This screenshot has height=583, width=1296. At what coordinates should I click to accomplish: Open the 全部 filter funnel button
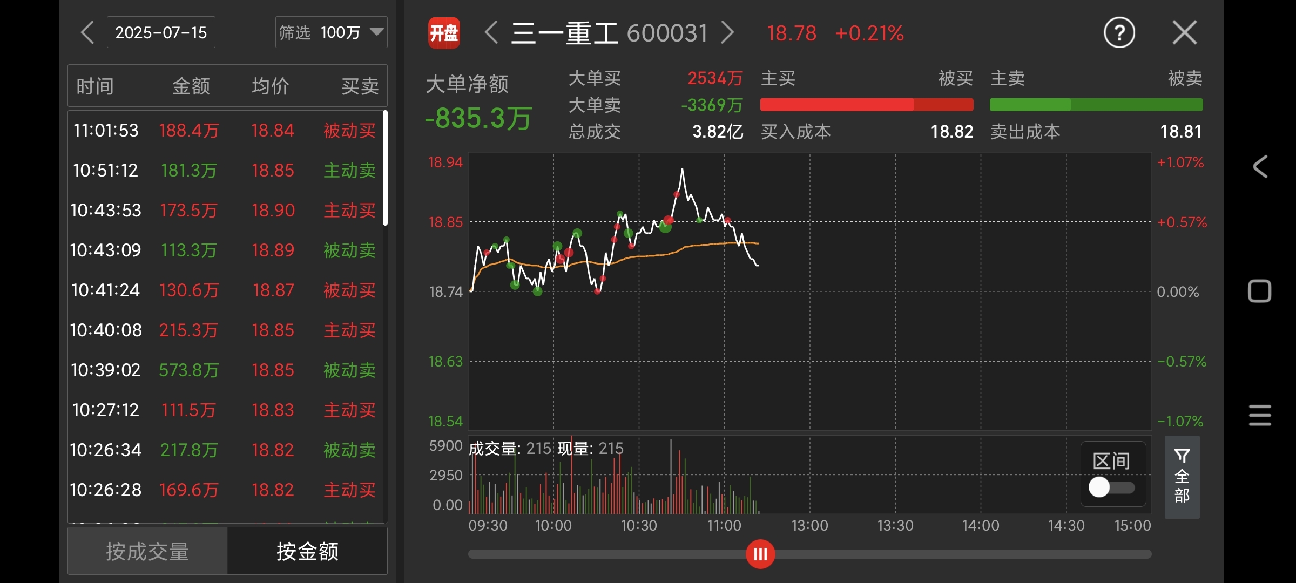click(1182, 477)
